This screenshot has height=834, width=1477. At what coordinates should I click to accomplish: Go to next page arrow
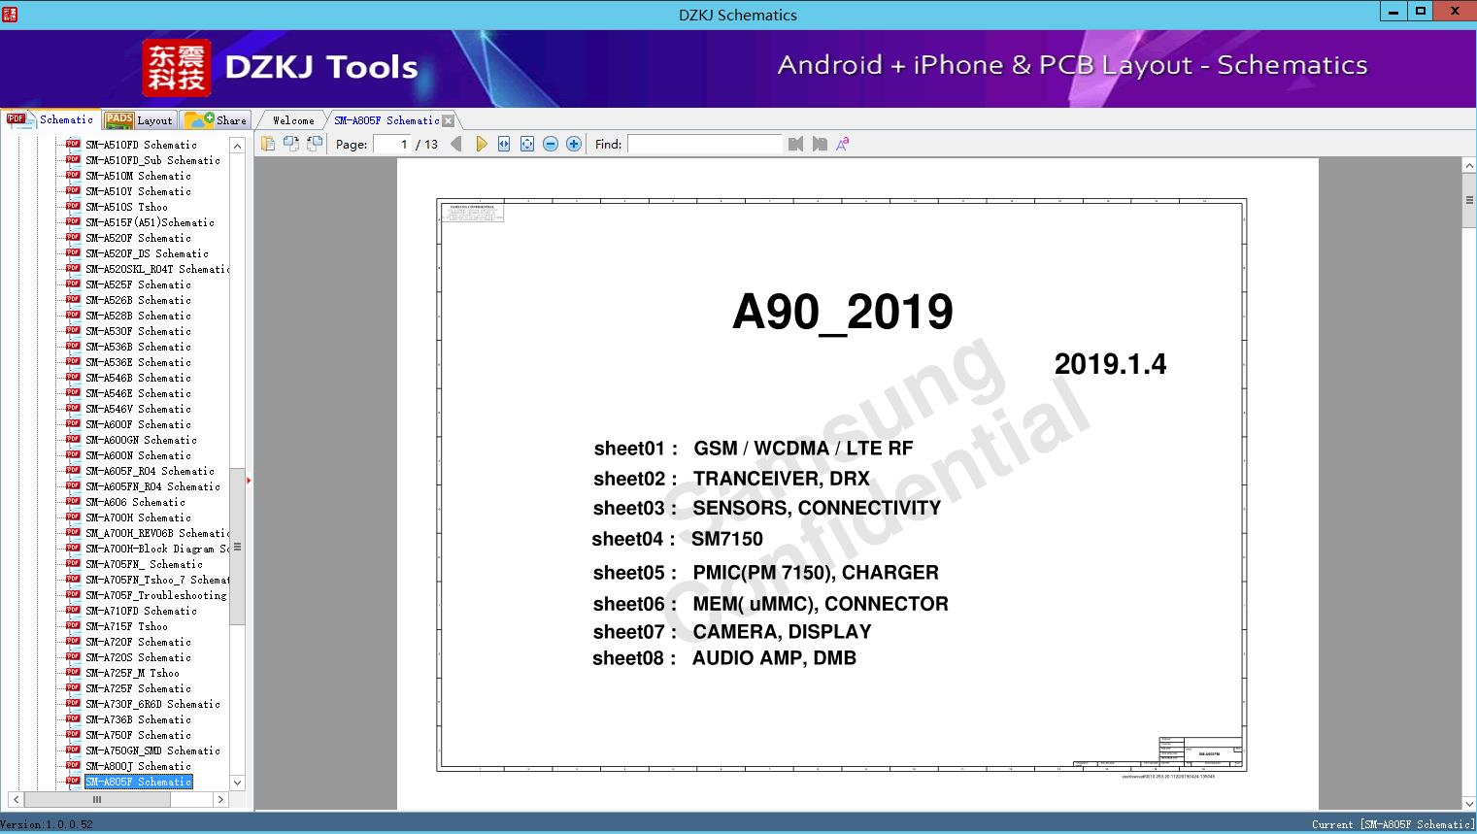point(481,144)
